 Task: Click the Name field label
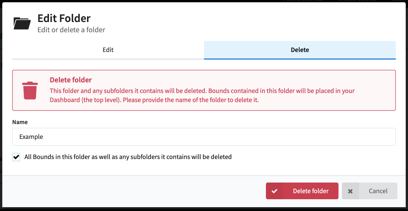point(20,122)
